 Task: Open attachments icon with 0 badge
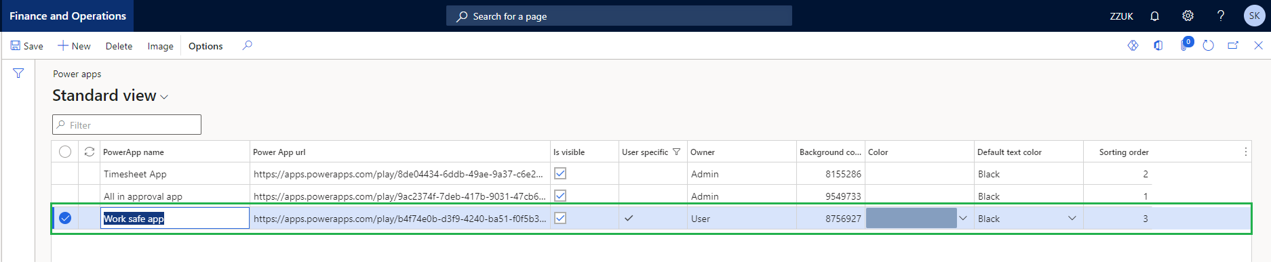(1186, 45)
